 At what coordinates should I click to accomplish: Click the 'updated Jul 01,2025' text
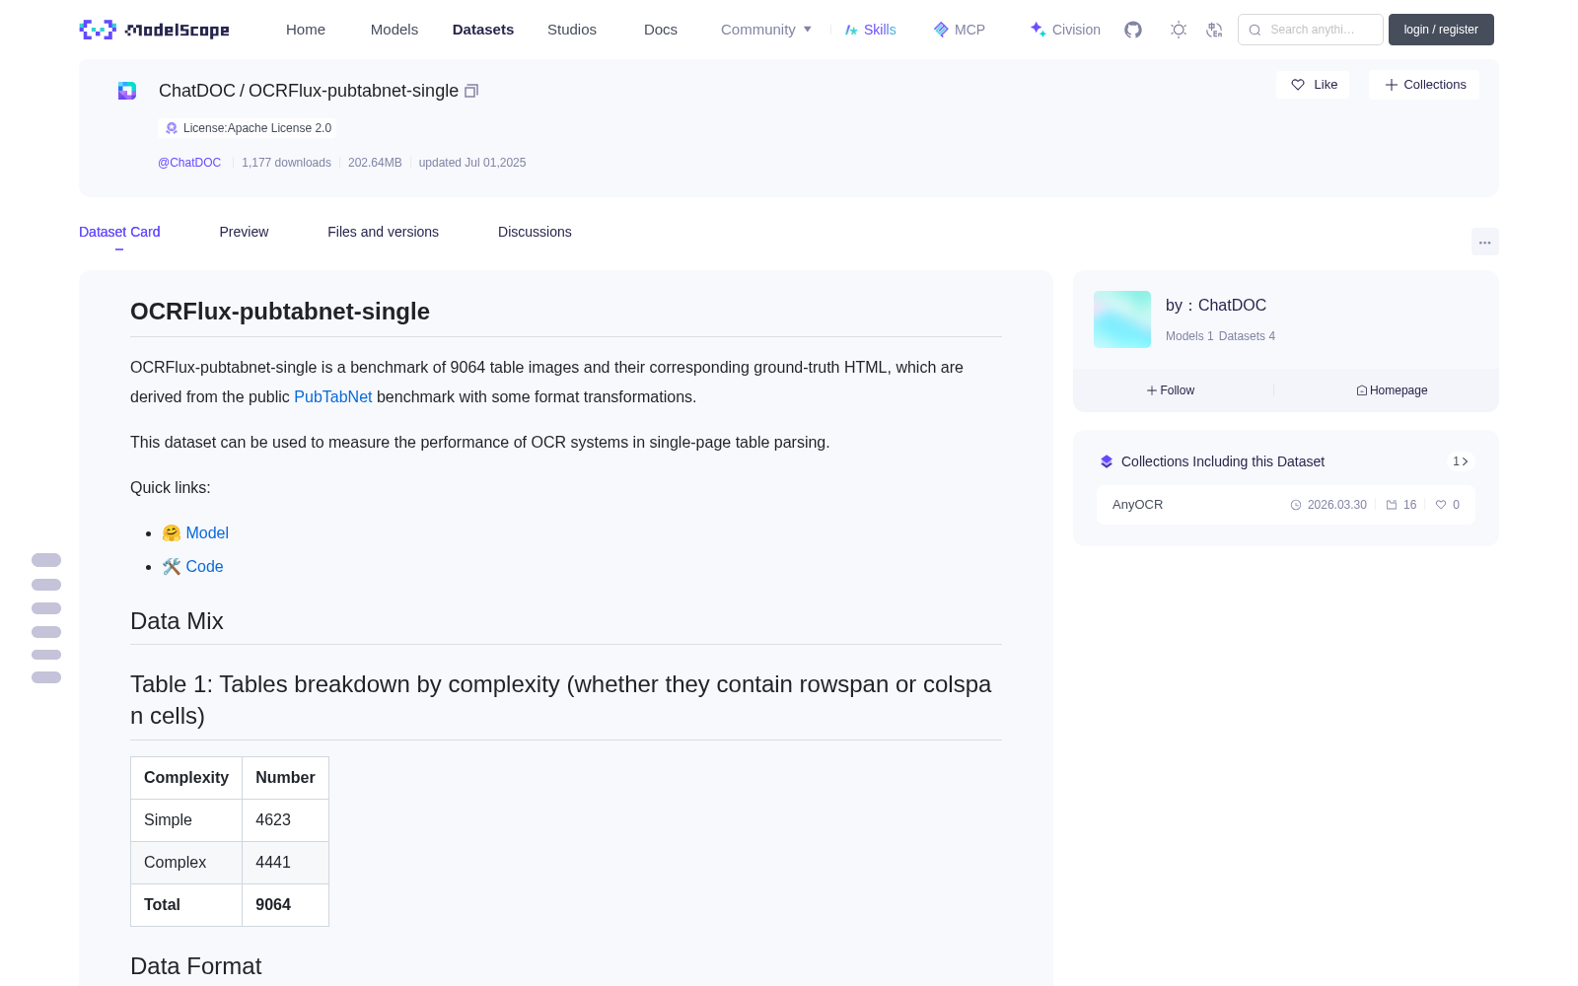pos(472,163)
